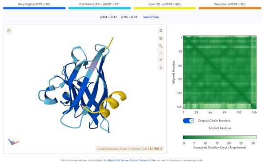Open the screenshot/snapshot circle icon

pos(161,38)
